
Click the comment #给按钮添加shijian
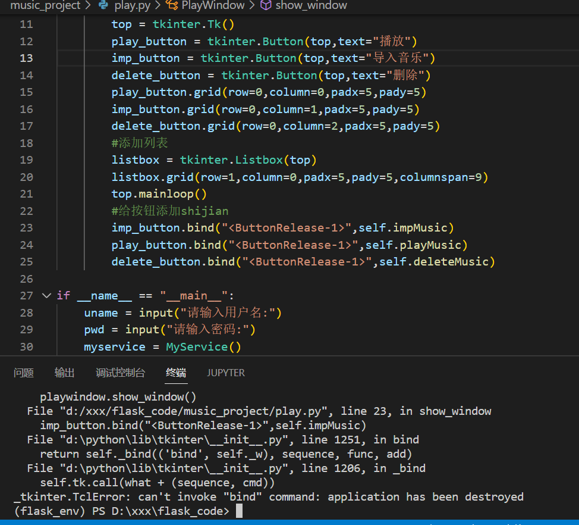click(170, 211)
